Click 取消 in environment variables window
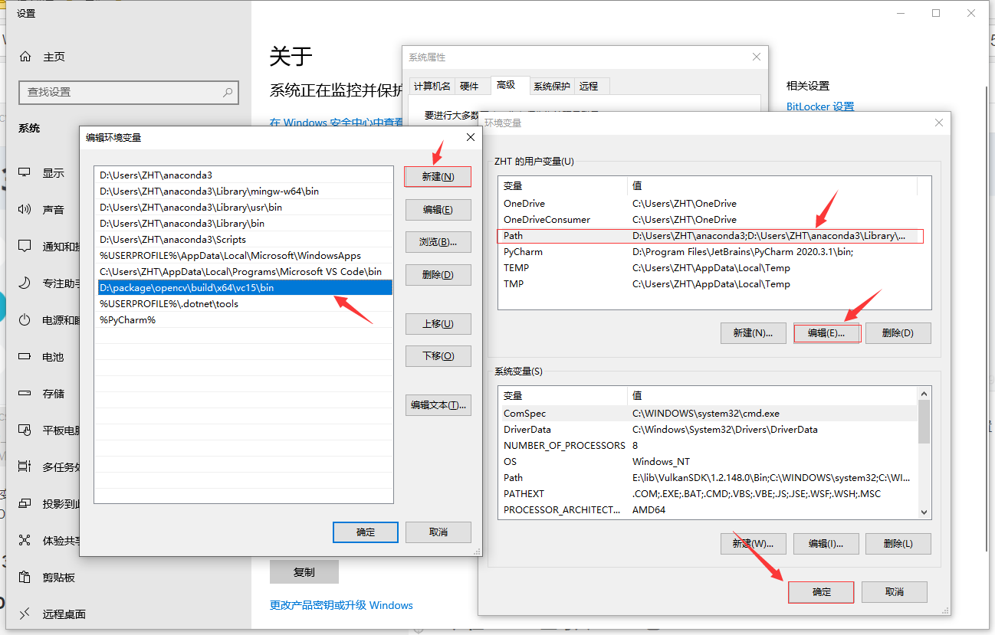Image resolution: width=995 pixels, height=635 pixels. [894, 592]
